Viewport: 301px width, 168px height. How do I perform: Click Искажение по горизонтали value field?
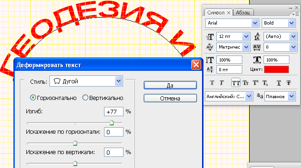pyautogui.click(x=114, y=132)
